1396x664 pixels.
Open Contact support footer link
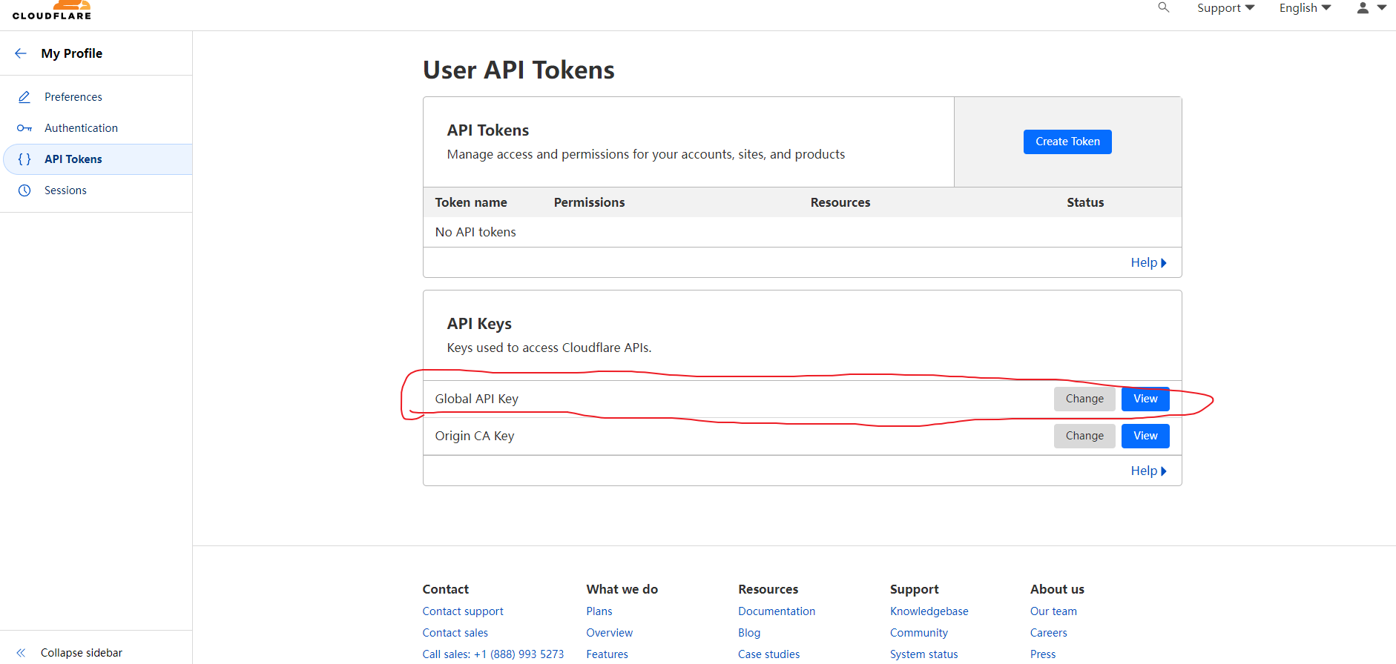pos(463,611)
